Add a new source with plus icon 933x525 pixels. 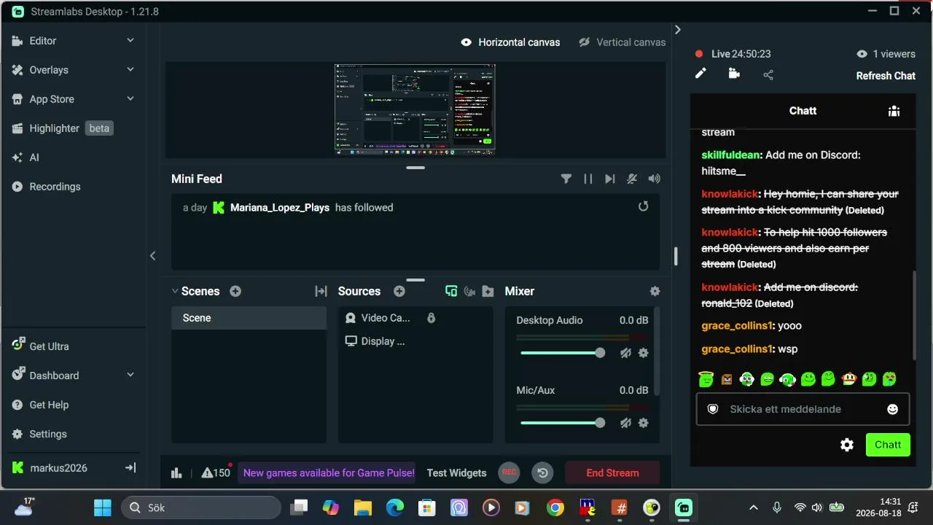tap(399, 291)
